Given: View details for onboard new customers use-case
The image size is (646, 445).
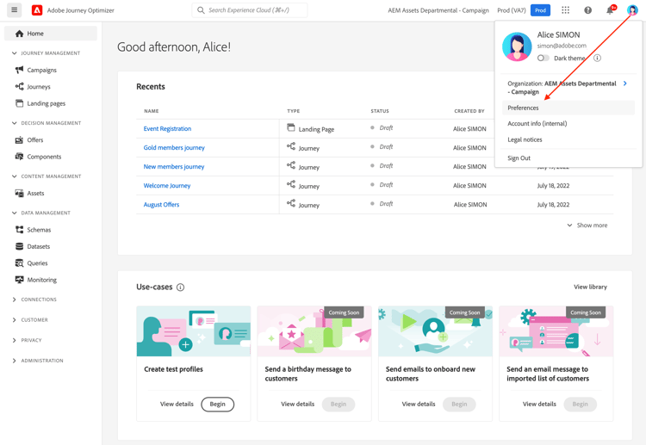Looking at the screenshot, I should click(419, 405).
